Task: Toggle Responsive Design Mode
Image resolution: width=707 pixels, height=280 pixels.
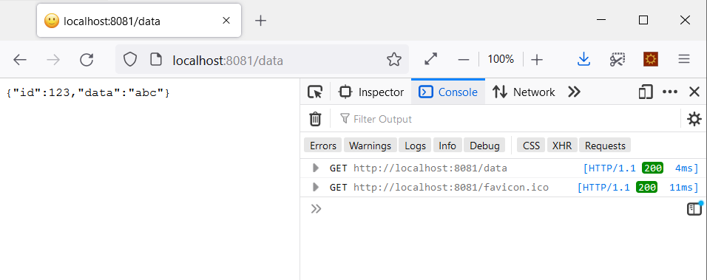Action: [x=646, y=92]
